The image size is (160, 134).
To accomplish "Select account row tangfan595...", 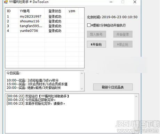I will click(x=45, y=26).
